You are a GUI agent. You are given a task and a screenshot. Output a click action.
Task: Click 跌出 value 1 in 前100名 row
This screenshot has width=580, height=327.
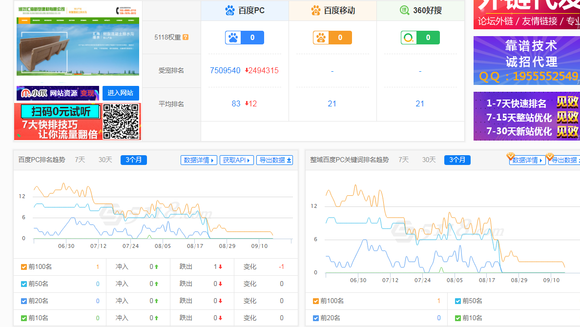point(215,266)
